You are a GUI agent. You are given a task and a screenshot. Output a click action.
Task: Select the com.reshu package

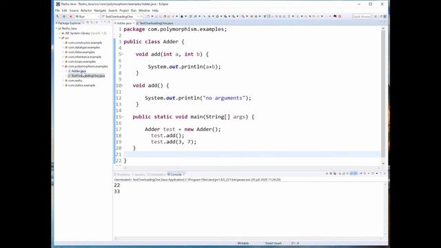[x=75, y=81]
